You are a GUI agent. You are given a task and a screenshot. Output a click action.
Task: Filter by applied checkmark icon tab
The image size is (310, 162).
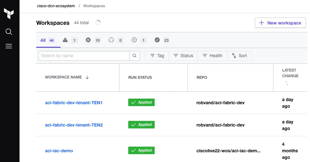(x=162, y=40)
